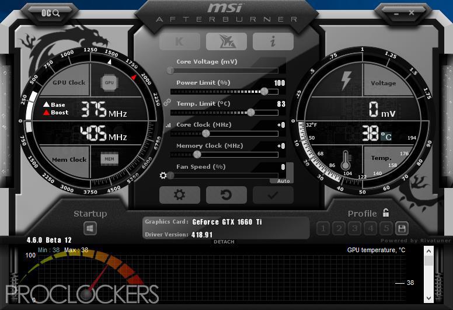Click the Power Limit slider handle
Image resolution: width=453 pixels, height=310 pixels.
pyautogui.click(x=264, y=91)
